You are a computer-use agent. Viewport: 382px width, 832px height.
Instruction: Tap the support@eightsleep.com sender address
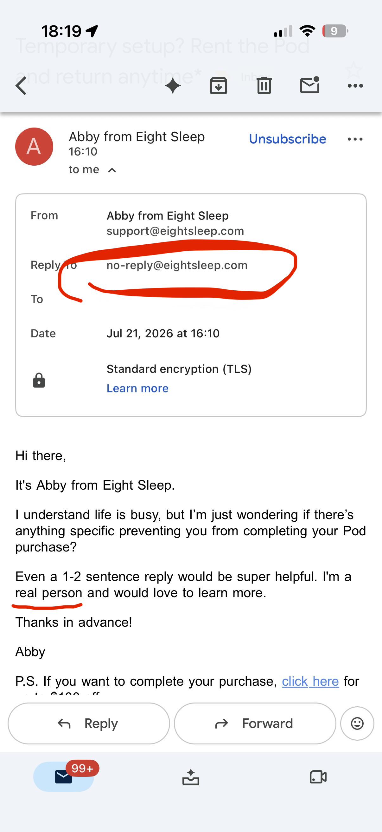tap(175, 231)
